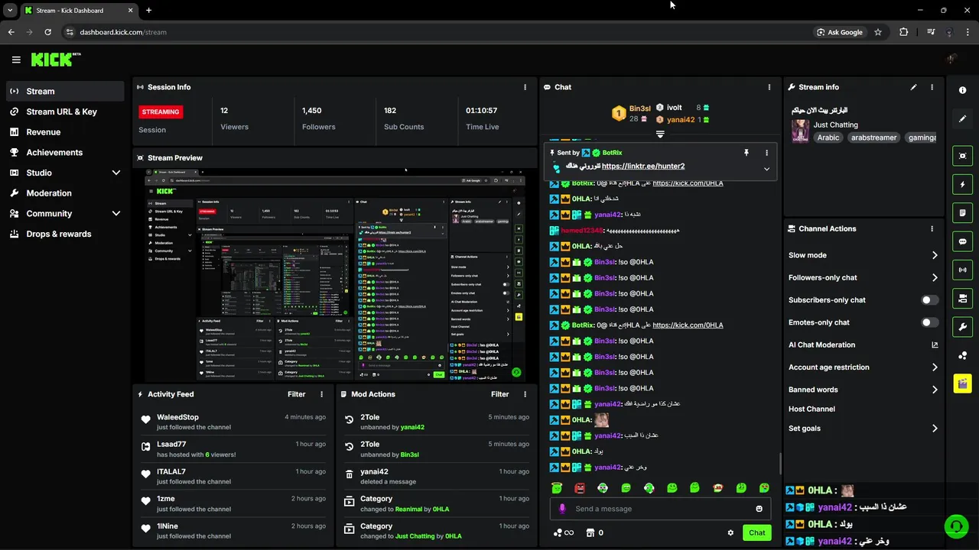This screenshot has width=979, height=550.
Task: Open Activity Feed Filter
Action: point(297,394)
